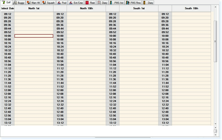This screenshot has height=140, width=222.
Task: Open the PMS Rms tab
Action: 133,3
